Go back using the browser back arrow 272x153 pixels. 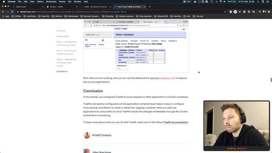tap(3, 12)
